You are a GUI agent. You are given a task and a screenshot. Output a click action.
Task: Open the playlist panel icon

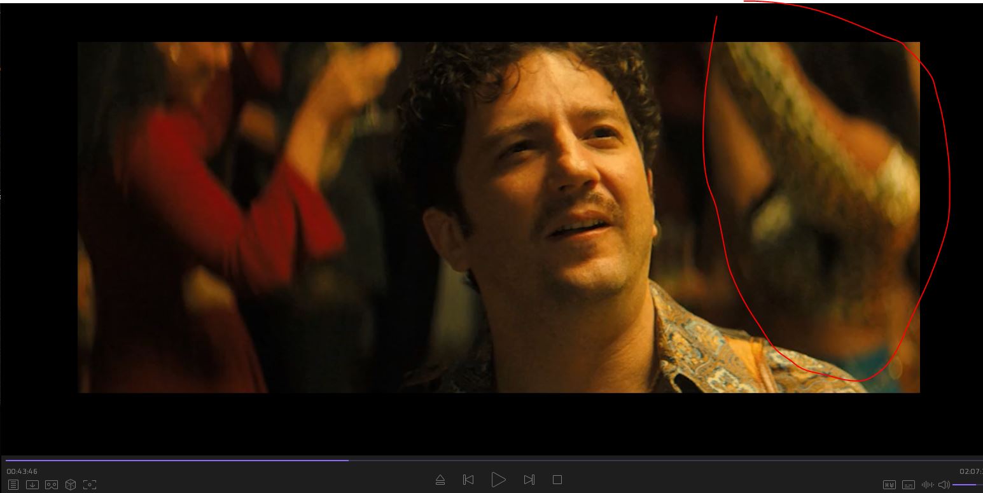click(13, 485)
